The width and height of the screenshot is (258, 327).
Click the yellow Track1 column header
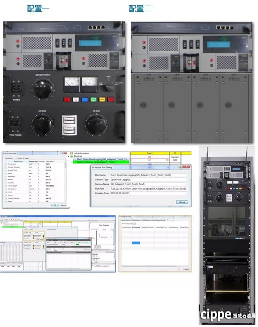150,153
